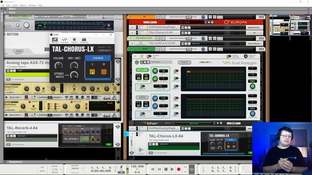This screenshot has width=312, height=175.
Task: Toggle Bypass All switch on Dual Arpeggio
Action: (149, 56)
